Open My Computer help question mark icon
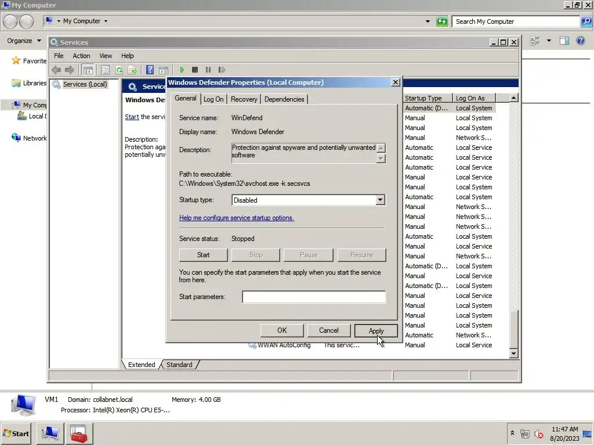This screenshot has height=446, width=594. pyautogui.click(x=580, y=41)
